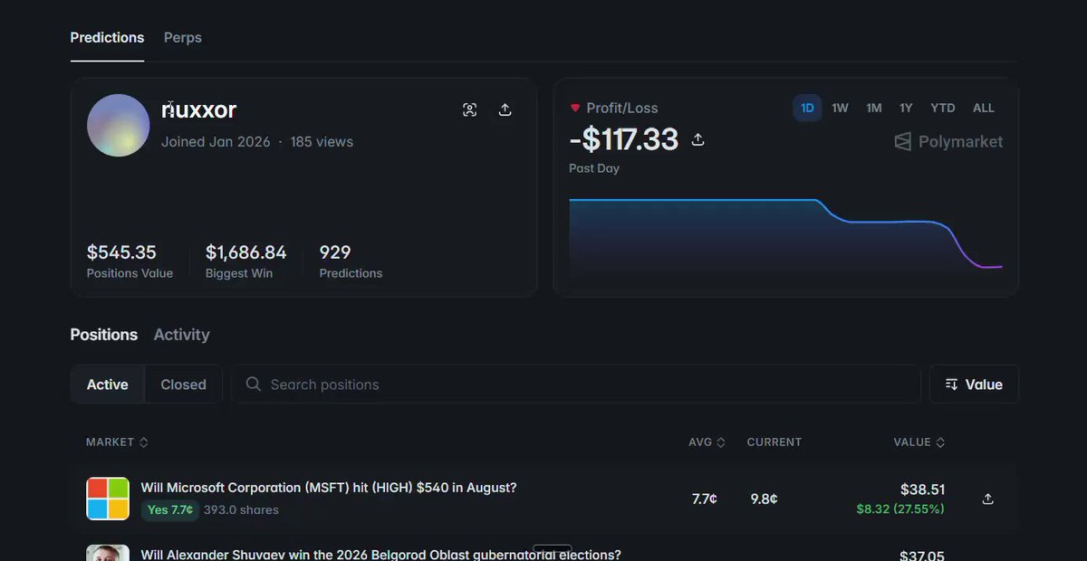
Task: Sort positions by the VALUE column
Action: pyautogui.click(x=919, y=442)
